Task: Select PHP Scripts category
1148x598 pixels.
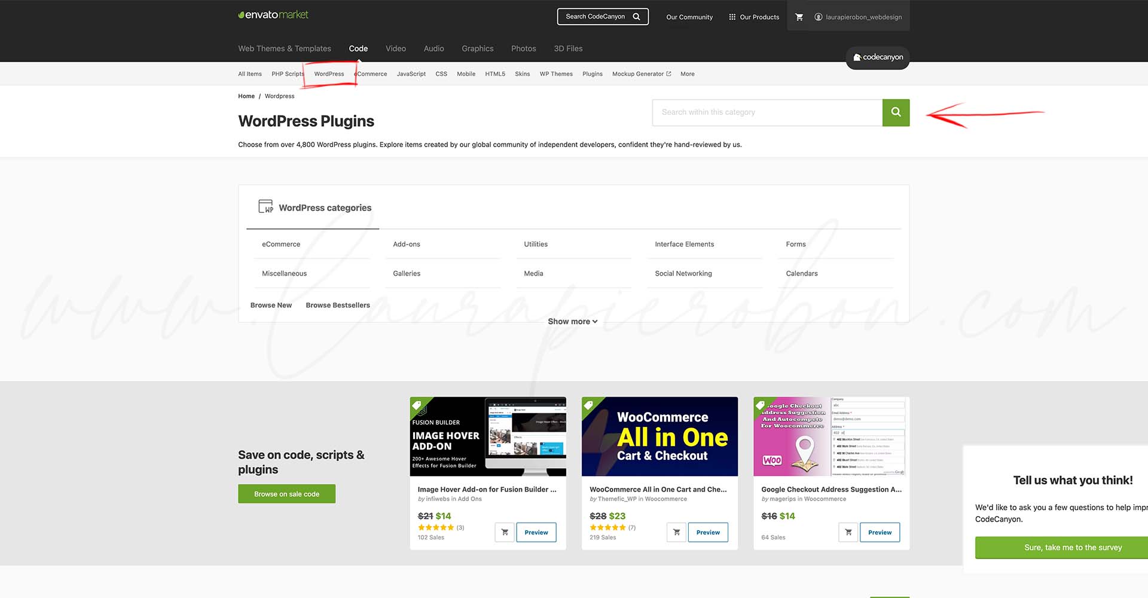Action: point(288,74)
